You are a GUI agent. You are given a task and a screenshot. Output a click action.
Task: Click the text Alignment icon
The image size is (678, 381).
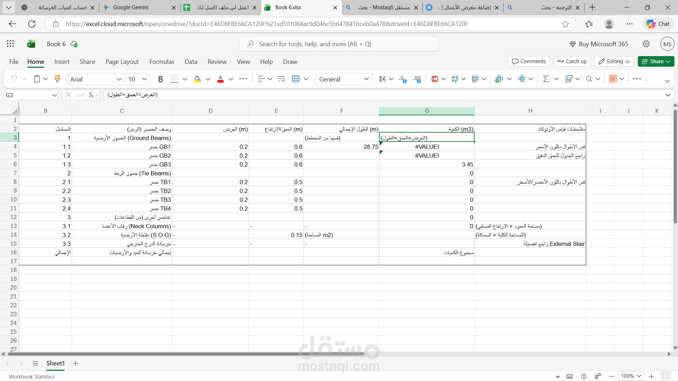[x=261, y=79]
